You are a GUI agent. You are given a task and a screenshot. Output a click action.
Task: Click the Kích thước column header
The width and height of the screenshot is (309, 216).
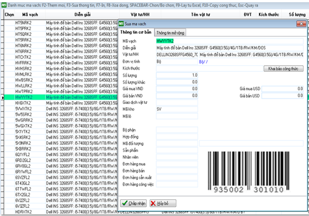pos(269,15)
